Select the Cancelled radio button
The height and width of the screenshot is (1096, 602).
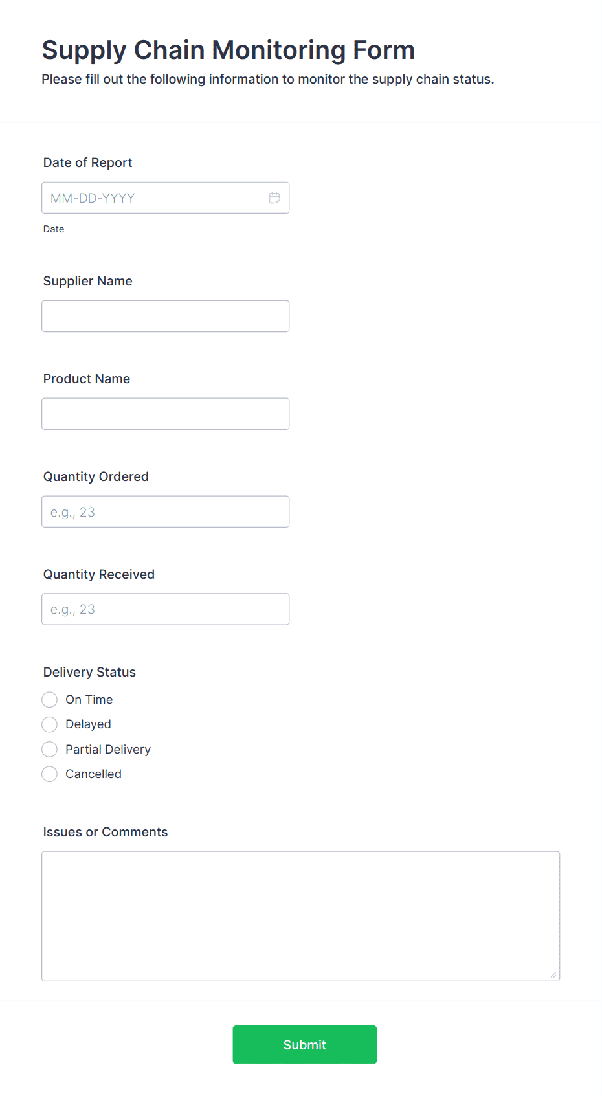tap(49, 774)
